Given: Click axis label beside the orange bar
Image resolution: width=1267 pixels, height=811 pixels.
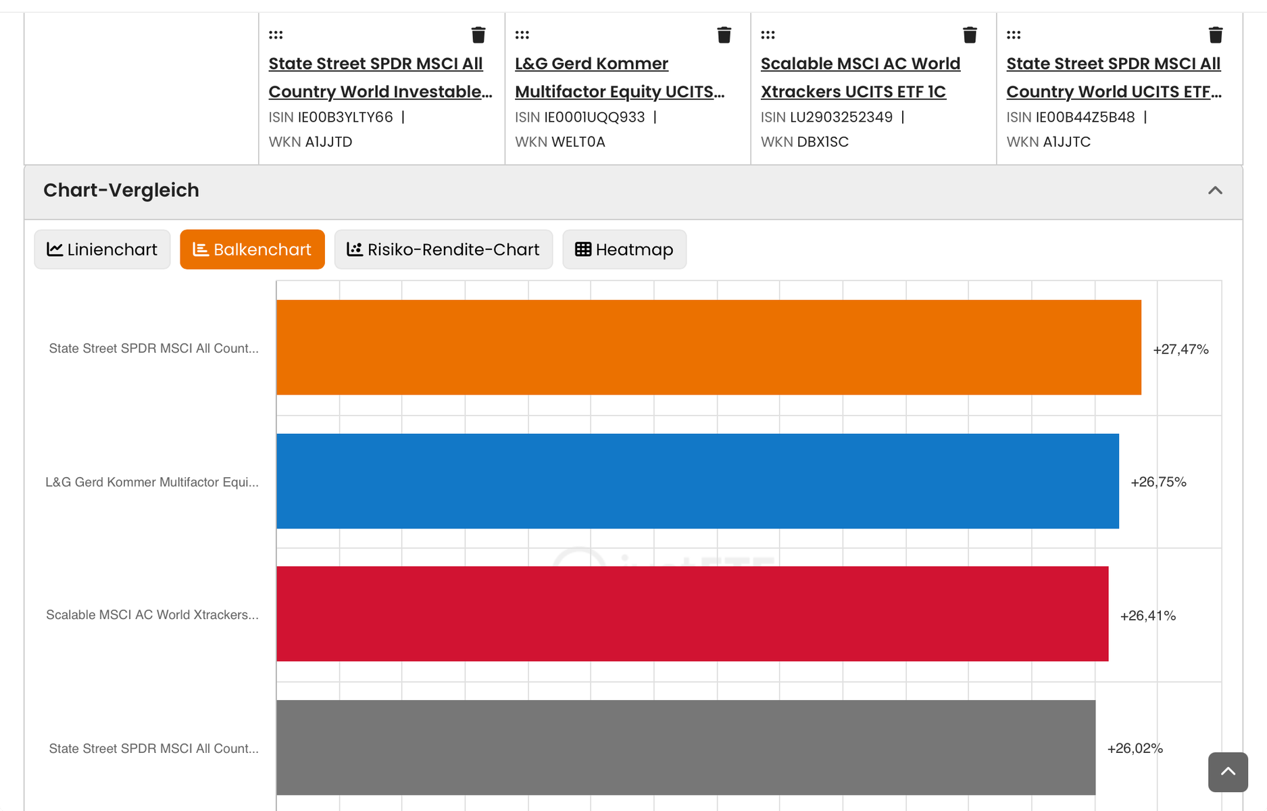Looking at the screenshot, I should [153, 349].
